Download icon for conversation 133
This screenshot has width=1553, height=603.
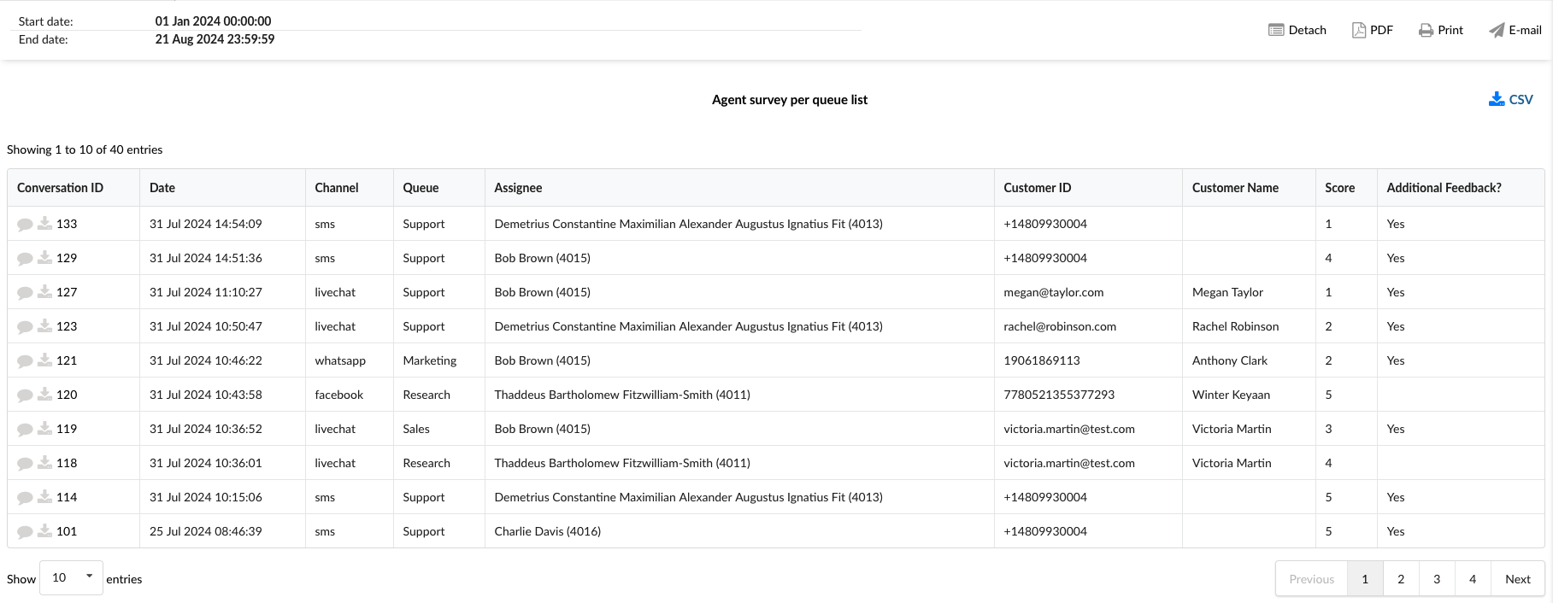click(45, 224)
